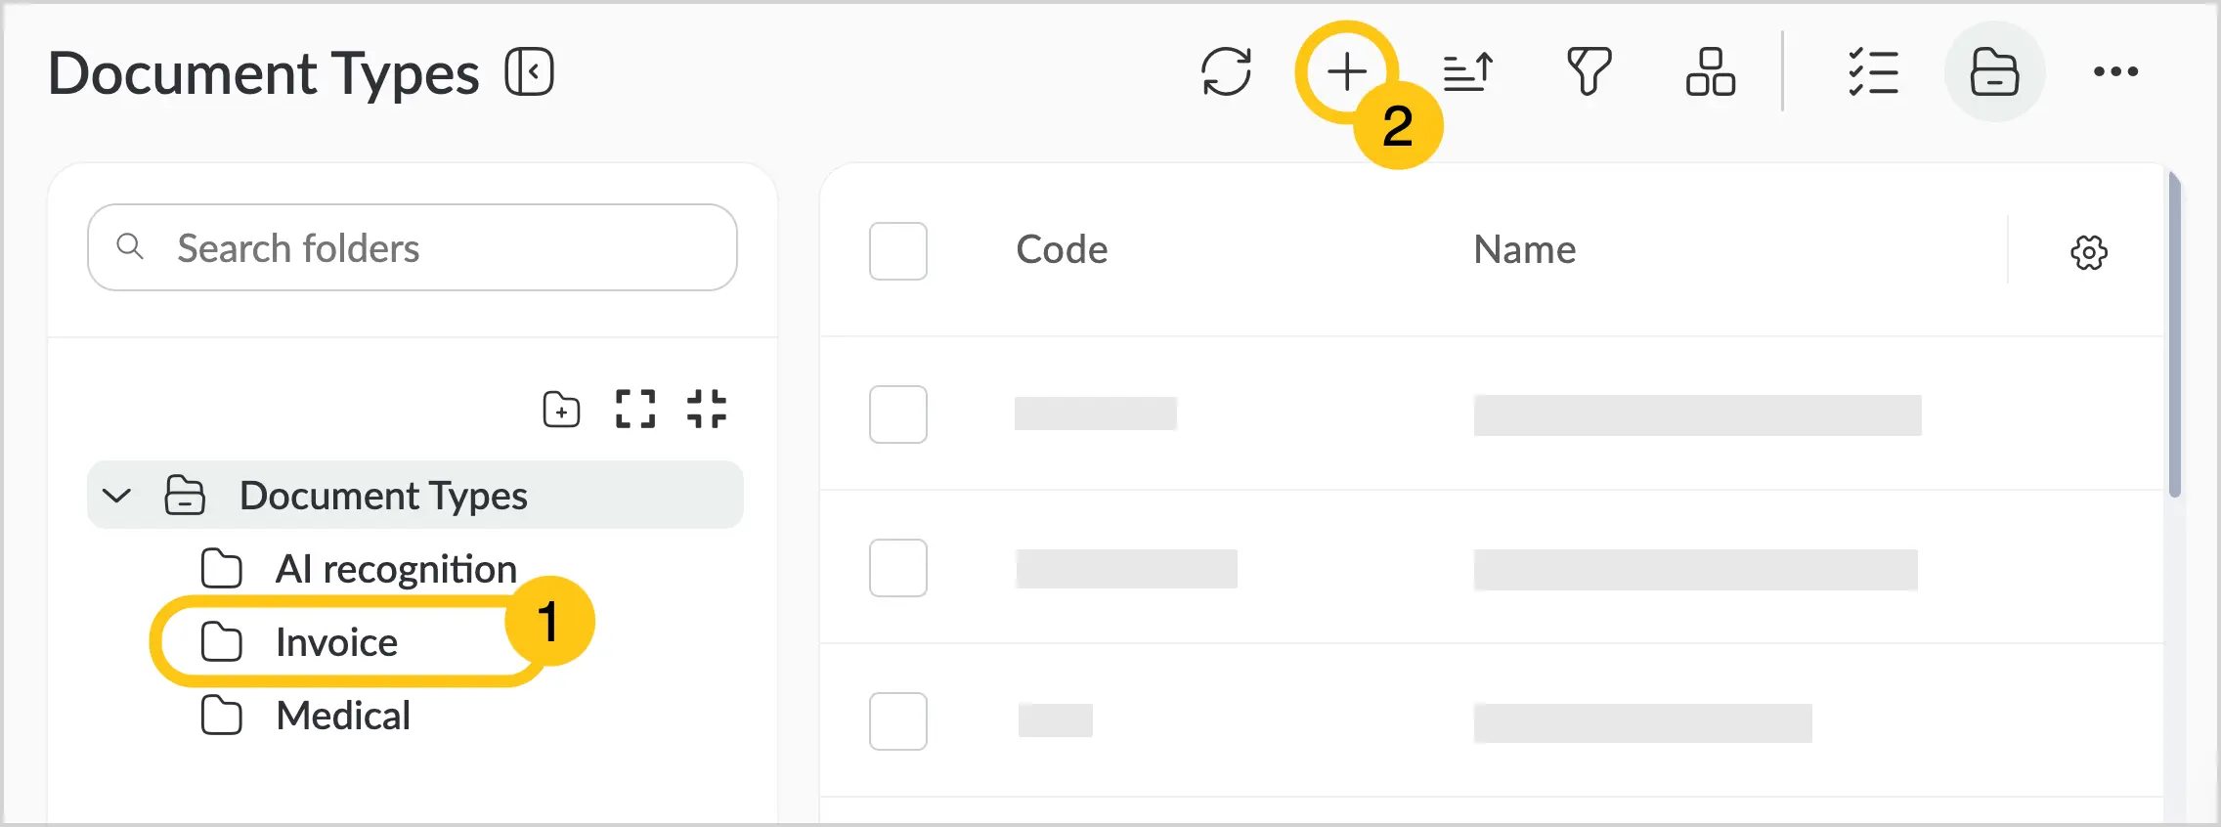Click the grouping blocks icon

[x=1711, y=71]
